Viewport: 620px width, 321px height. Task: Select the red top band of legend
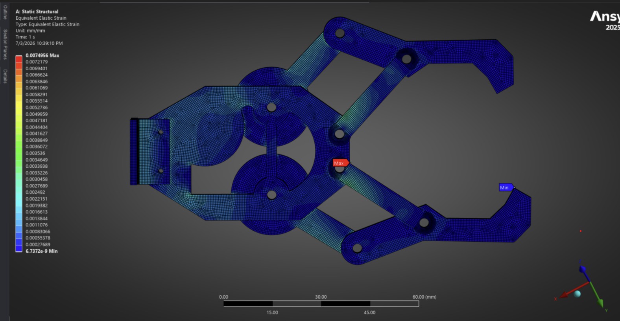[x=19, y=59]
